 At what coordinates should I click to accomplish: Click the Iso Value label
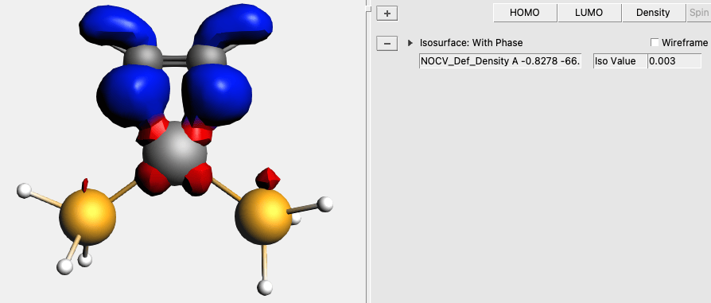pyautogui.click(x=620, y=61)
